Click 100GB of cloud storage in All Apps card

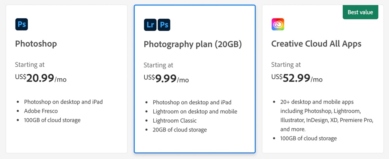point(308,138)
